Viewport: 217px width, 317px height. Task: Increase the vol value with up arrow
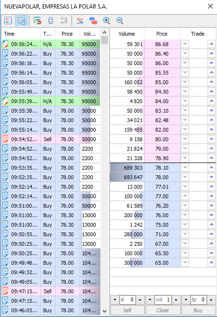click(x=176, y=299)
